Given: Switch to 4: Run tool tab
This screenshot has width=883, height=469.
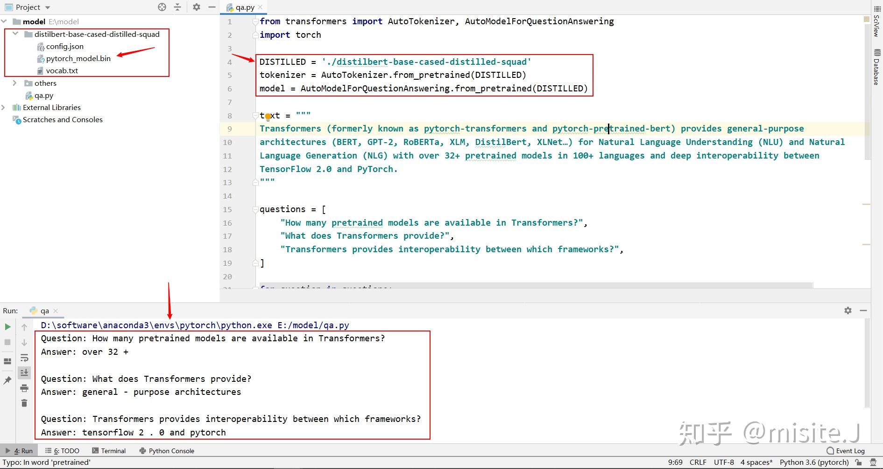Looking at the screenshot, I should (x=19, y=451).
